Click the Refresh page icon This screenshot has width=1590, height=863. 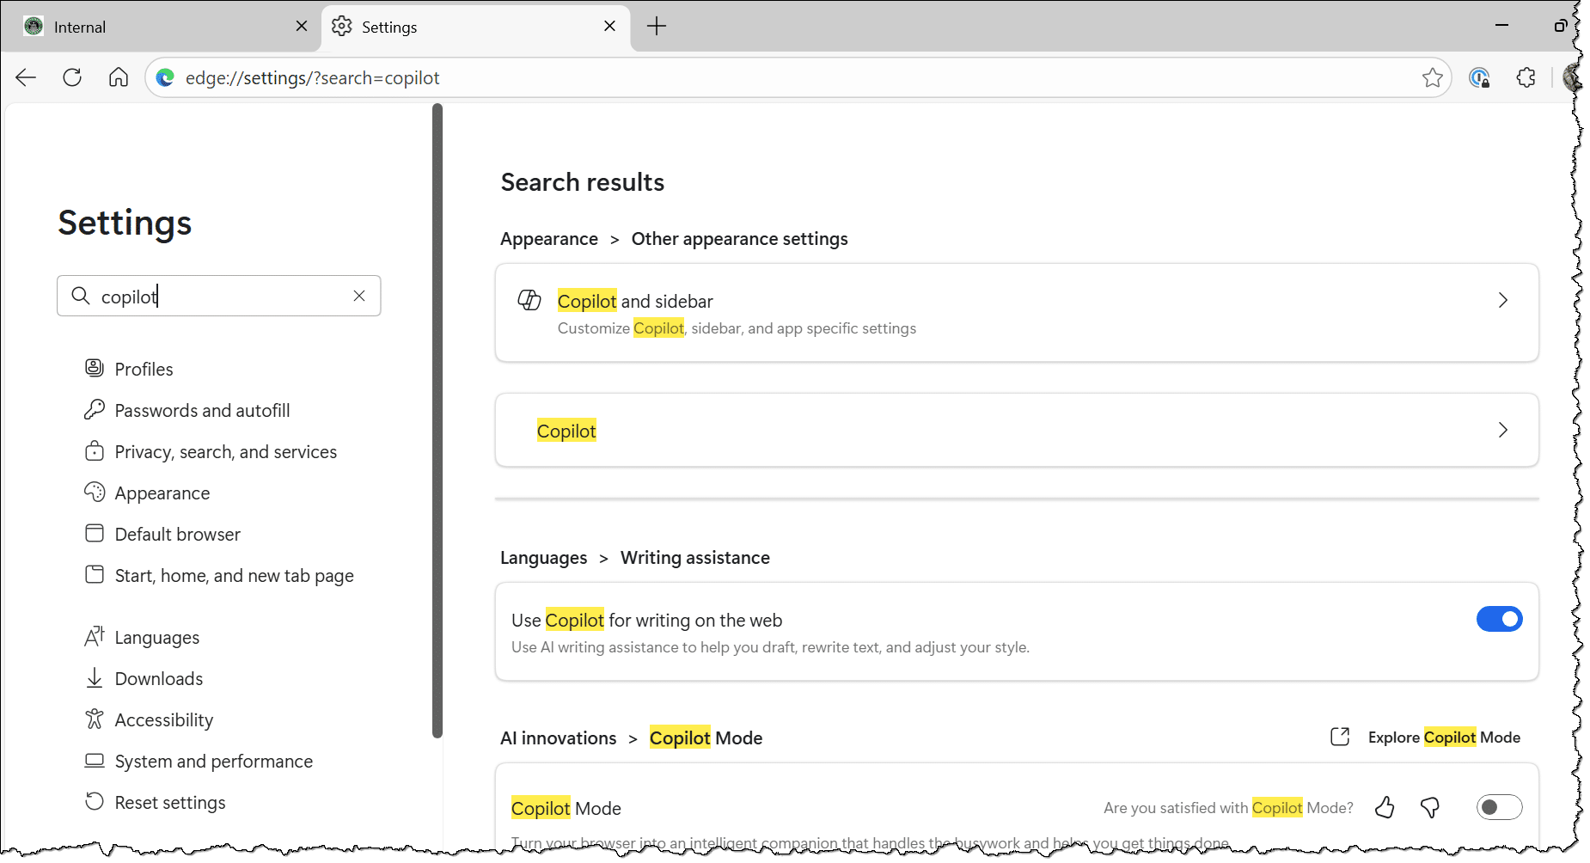point(72,78)
